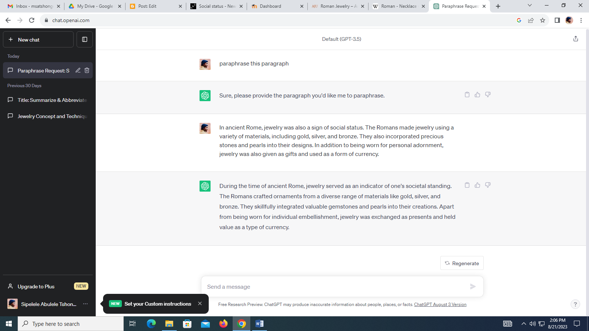Switch to the Roman - Necklace tab
This screenshot has width=589, height=331.
[398, 6]
